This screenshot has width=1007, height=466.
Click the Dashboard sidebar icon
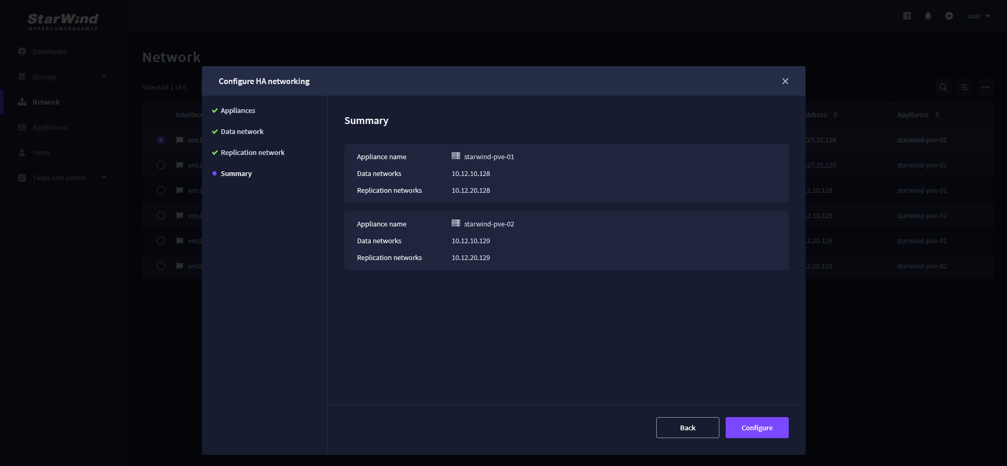tap(22, 51)
